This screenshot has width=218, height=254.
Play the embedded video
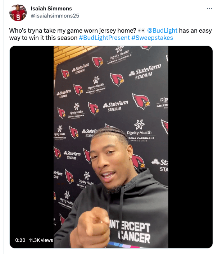pyautogui.click(x=111, y=147)
